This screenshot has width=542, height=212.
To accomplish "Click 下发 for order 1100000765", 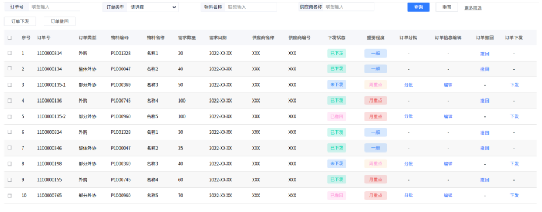I will coord(514,195).
